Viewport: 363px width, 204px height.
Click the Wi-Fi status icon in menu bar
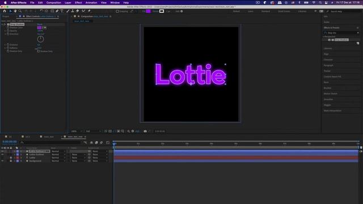(314, 2)
